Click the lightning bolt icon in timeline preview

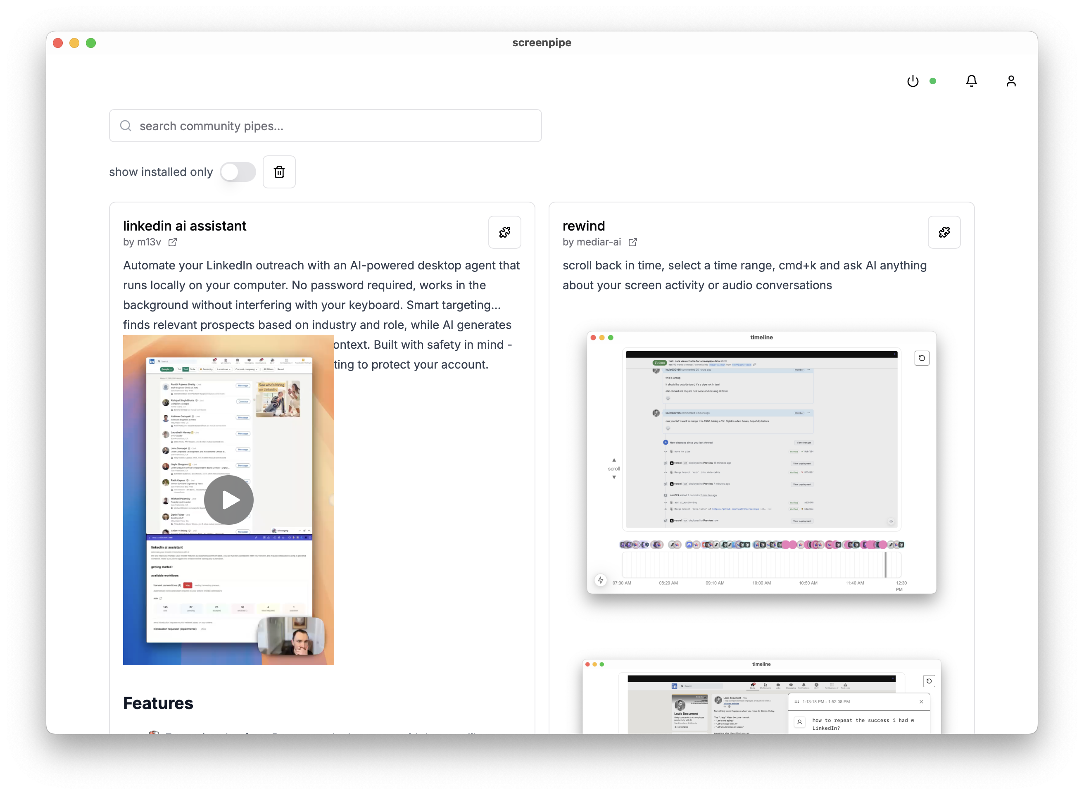[600, 581]
